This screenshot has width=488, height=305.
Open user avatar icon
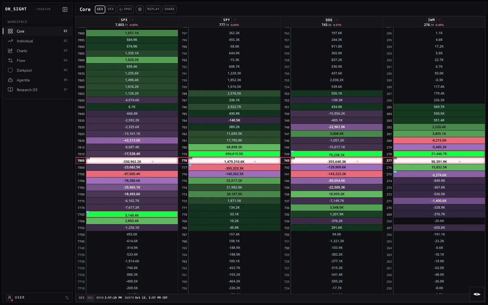tap(9, 297)
